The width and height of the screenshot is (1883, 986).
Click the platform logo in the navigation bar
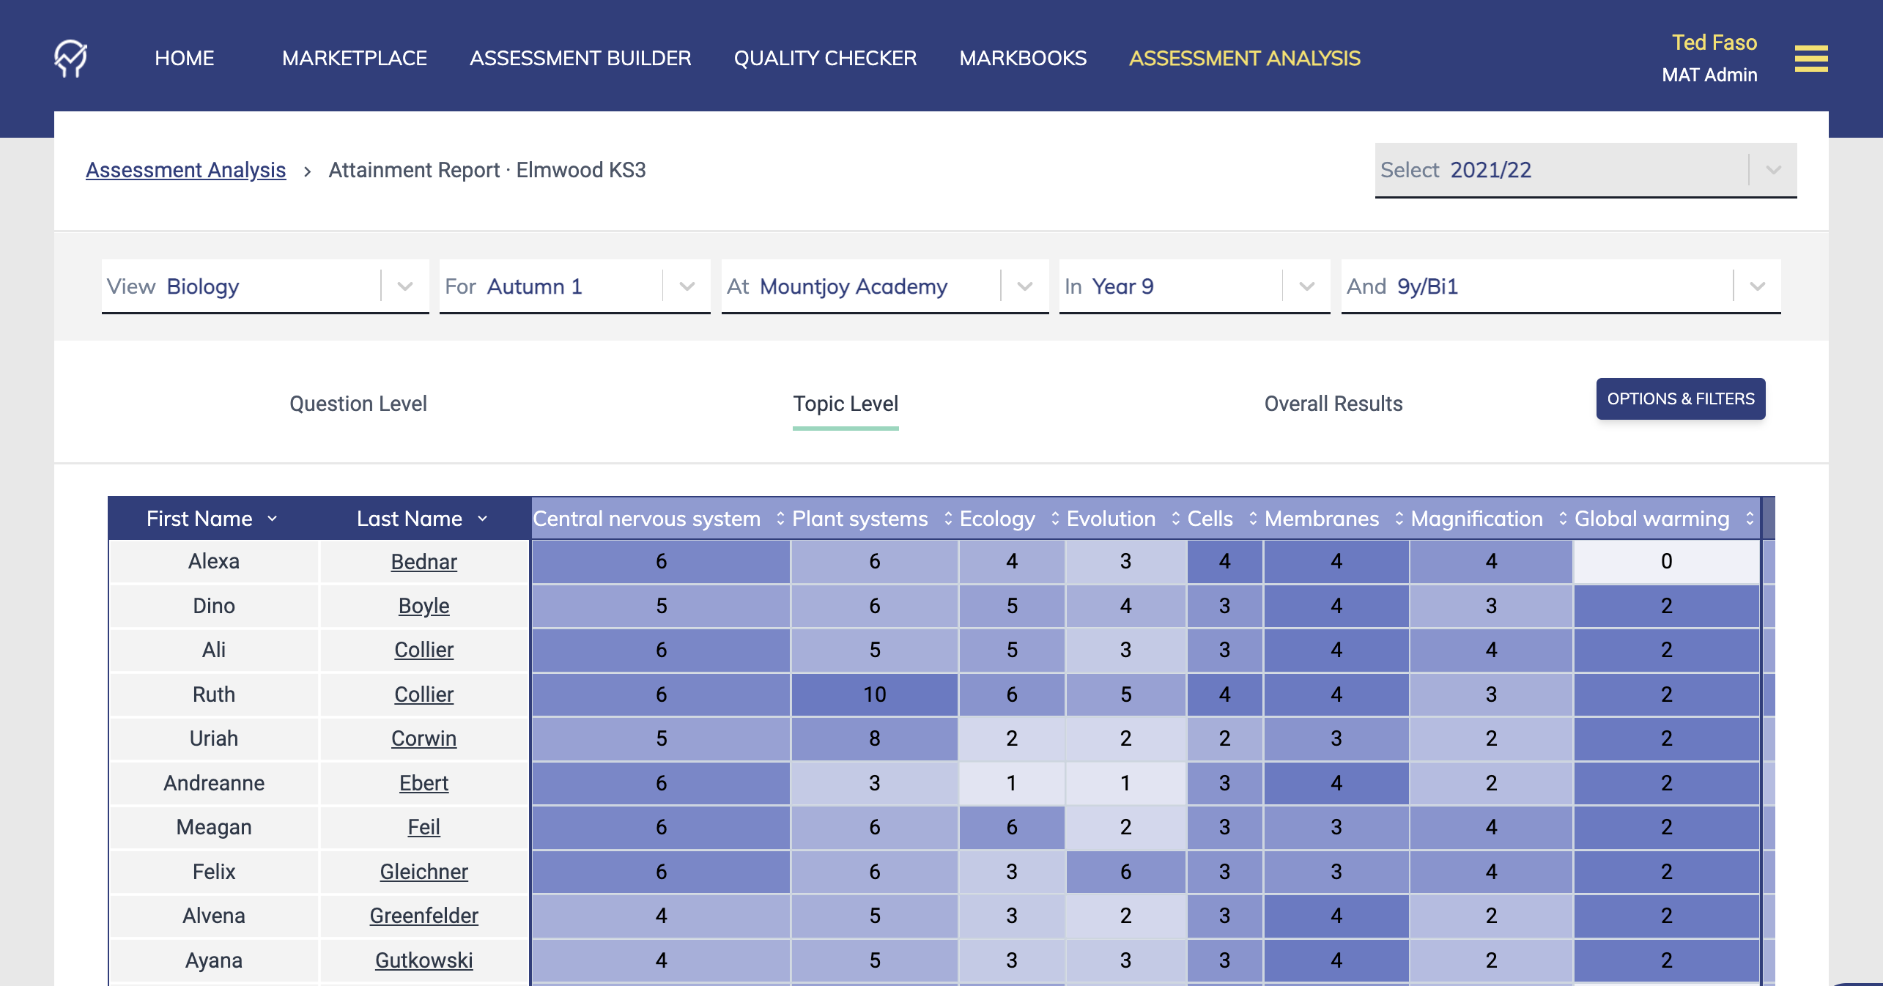coord(70,59)
